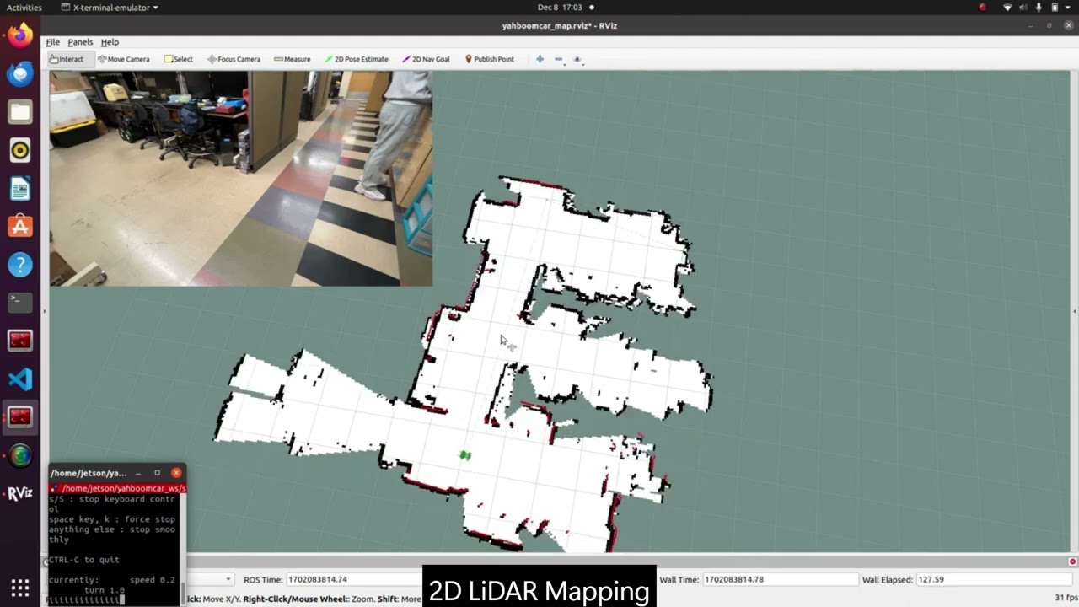This screenshot has height=607, width=1079.
Task: Click the volume speaker icon in top bar
Action: tap(1023, 8)
